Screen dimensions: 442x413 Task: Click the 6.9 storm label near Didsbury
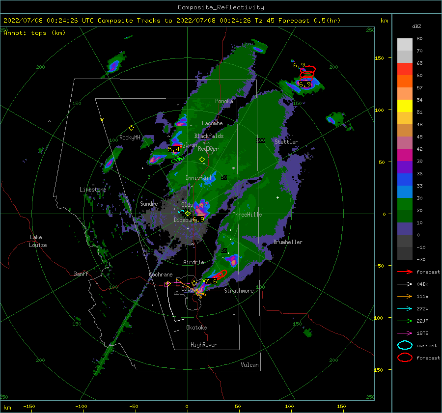pyautogui.click(x=198, y=220)
